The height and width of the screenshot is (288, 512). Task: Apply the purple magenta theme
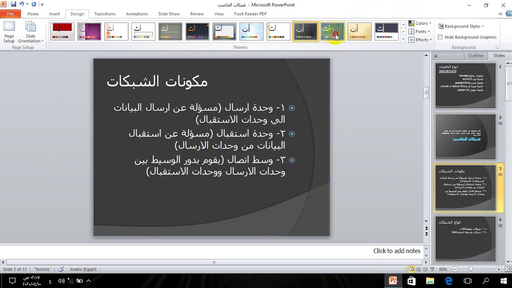(x=89, y=32)
